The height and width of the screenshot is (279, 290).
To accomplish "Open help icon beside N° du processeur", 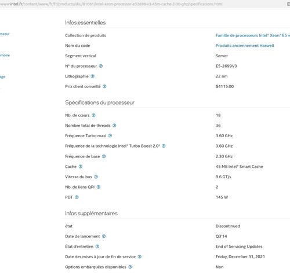I will click(x=101, y=66).
